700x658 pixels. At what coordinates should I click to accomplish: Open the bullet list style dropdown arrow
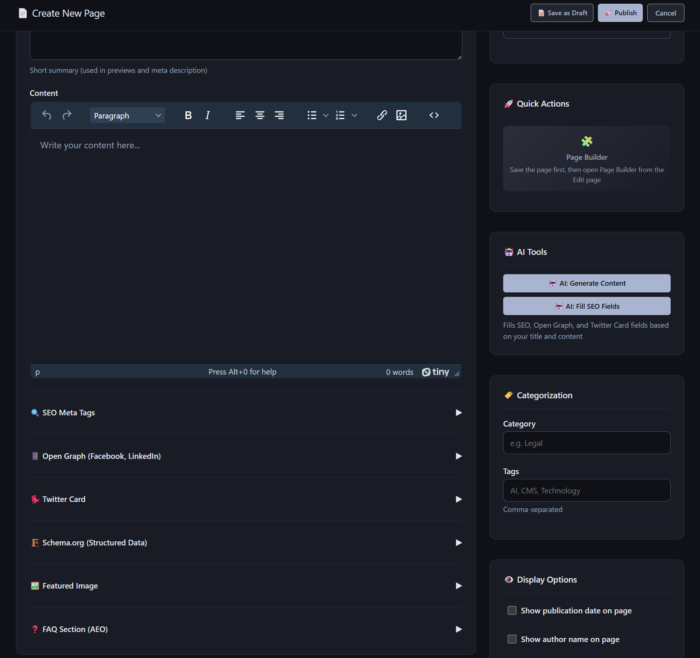pos(326,115)
